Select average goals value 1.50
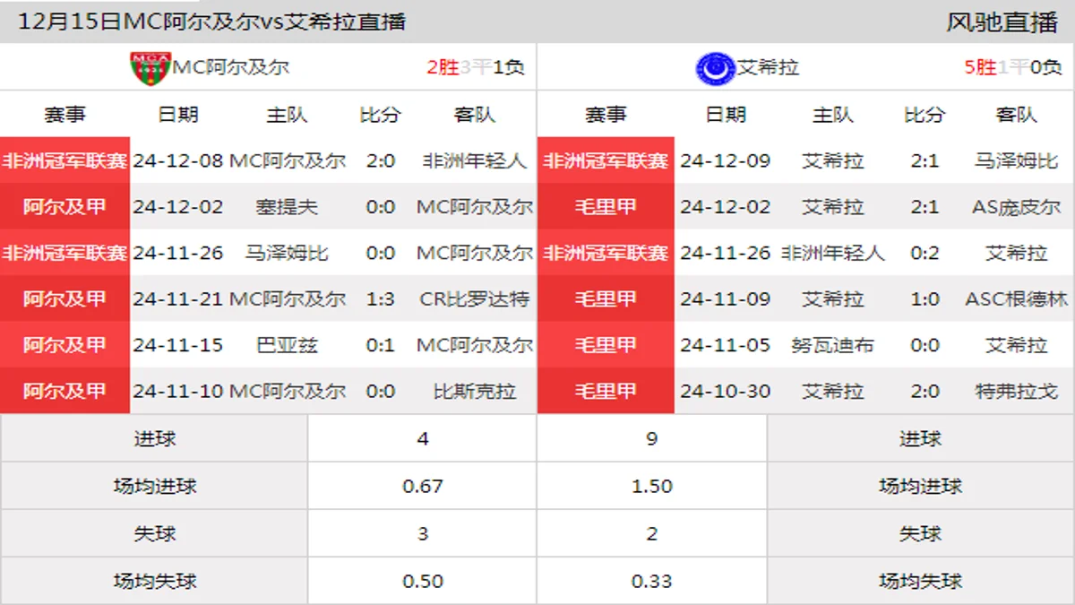The image size is (1075, 605). (652, 487)
